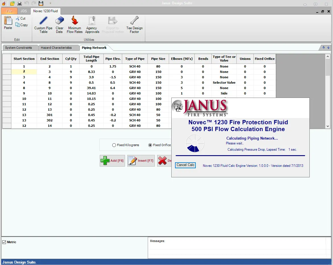
Task: Toggle the Metric checkbox
Action: 4,242
